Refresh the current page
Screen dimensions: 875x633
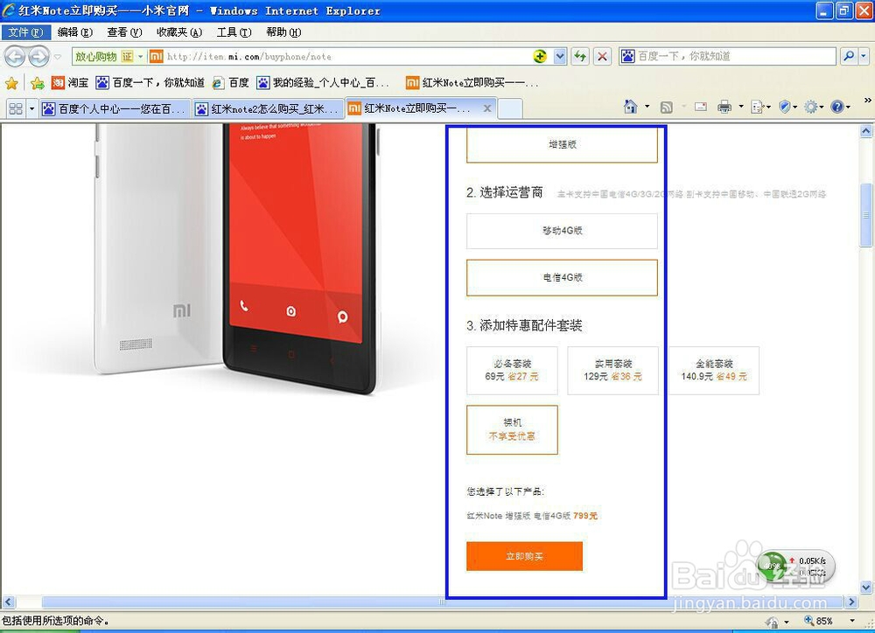(580, 56)
